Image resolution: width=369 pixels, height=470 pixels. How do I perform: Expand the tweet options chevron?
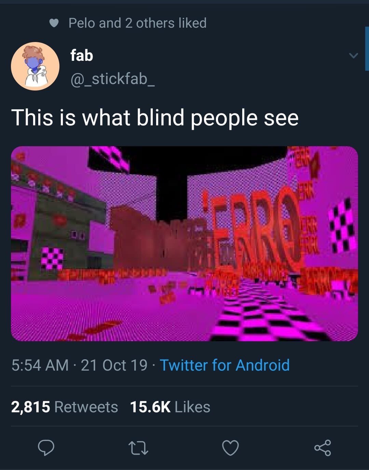(x=354, y=55)
